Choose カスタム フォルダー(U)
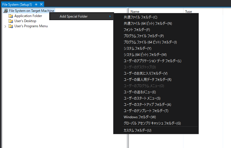 tap(156, 130)
